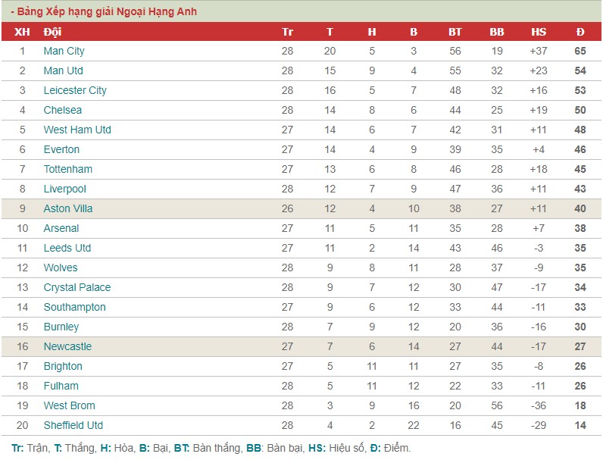This screenshot has height=460, width=603.
Task: Click the Crystal Palace link
Action: pos(77,287)
